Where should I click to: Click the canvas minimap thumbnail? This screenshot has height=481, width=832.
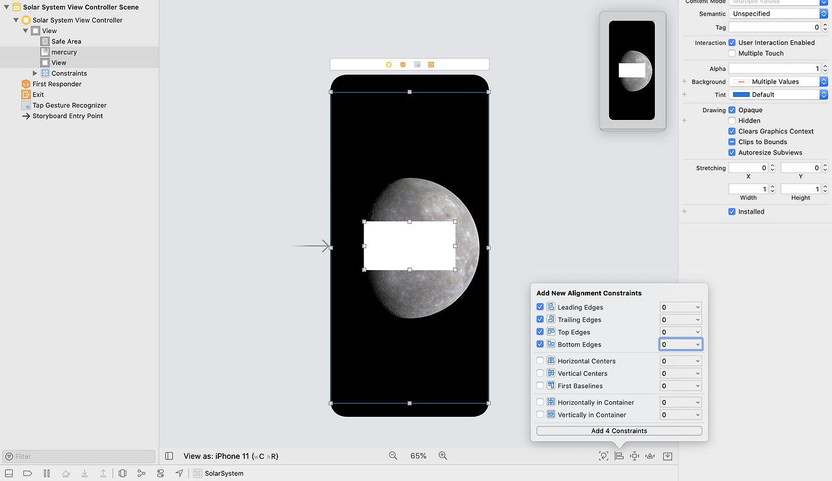pyautogui.click(x=632, y=71)
